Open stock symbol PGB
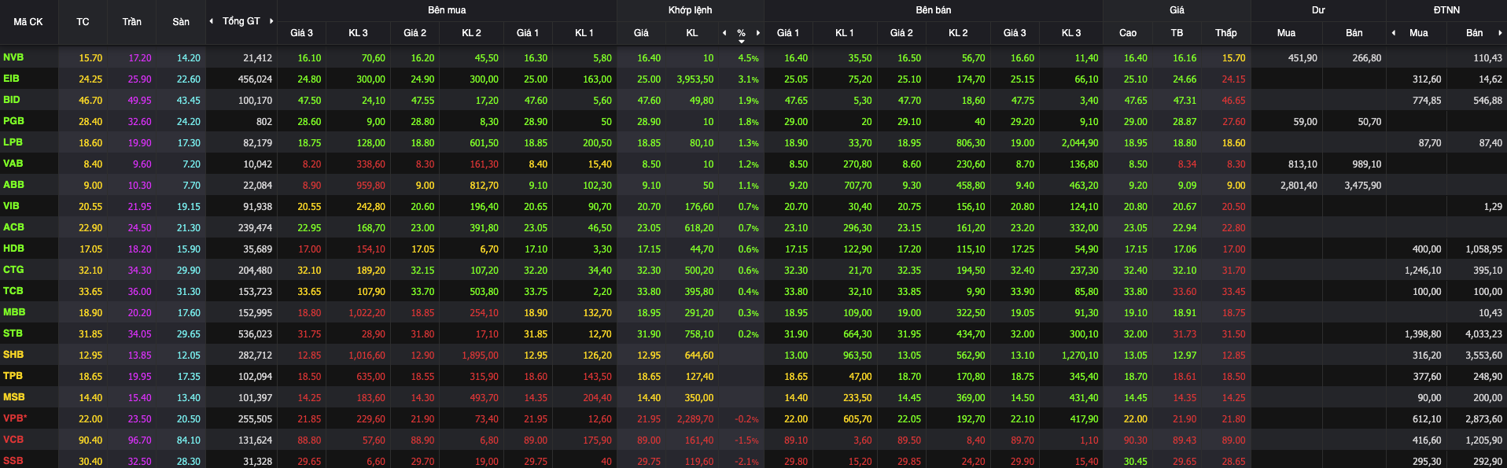The height and width of the screenshot is (468, 1507). coord(13,121)
